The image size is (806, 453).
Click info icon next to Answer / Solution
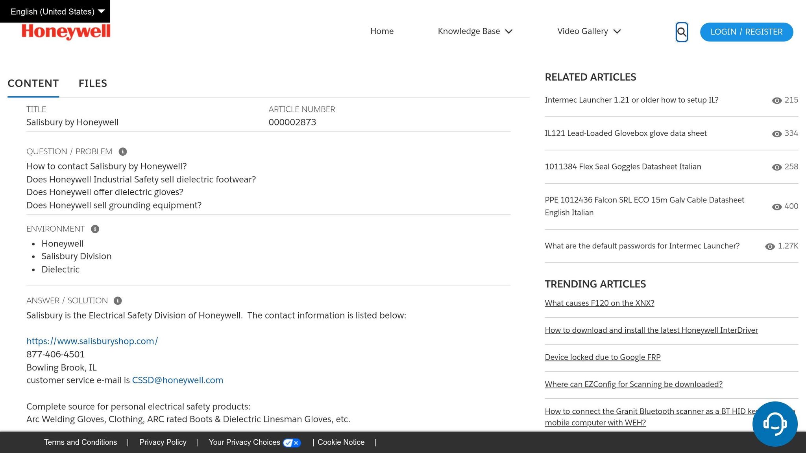[118, 301]
